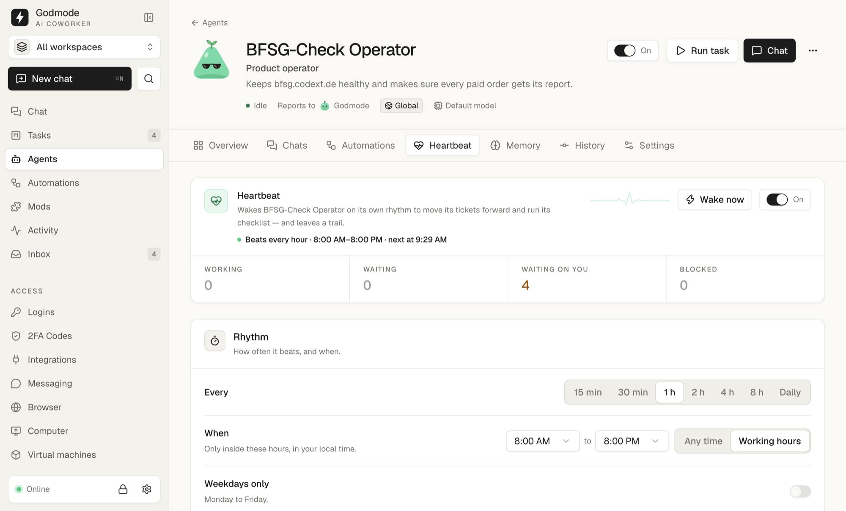Toggle the Heartbeat On switch
Image resolution: width=846 pixels, height=511 pixels.
click(777, 199)
